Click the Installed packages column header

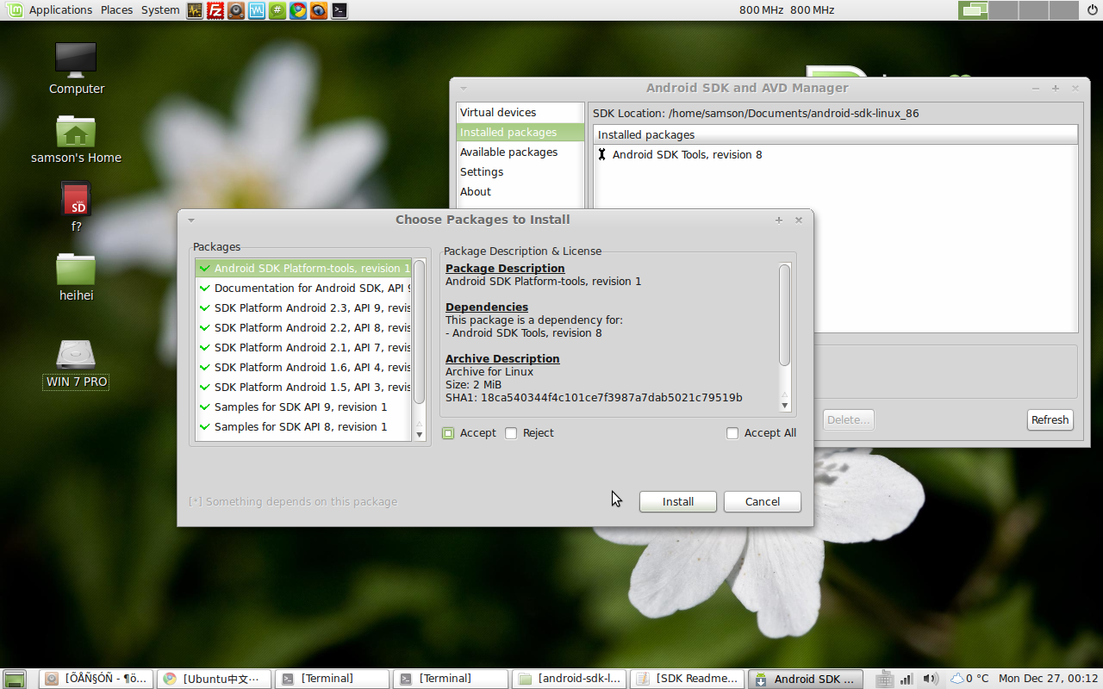tap(835, 135)
